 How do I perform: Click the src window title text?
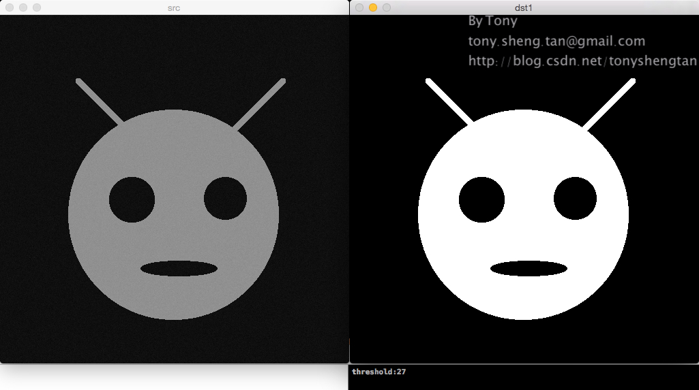coord(175,7)
